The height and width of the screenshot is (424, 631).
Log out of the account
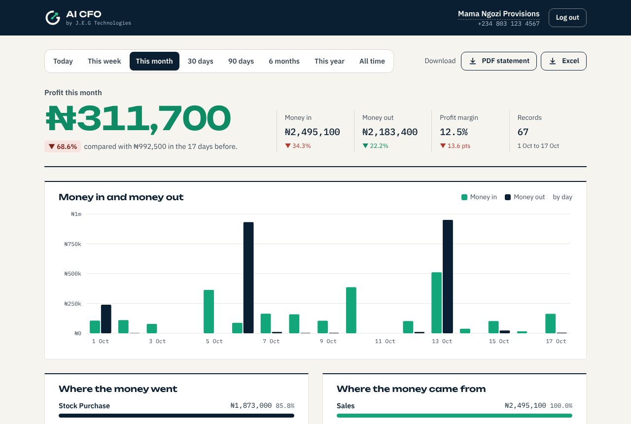tap(567, 18)
